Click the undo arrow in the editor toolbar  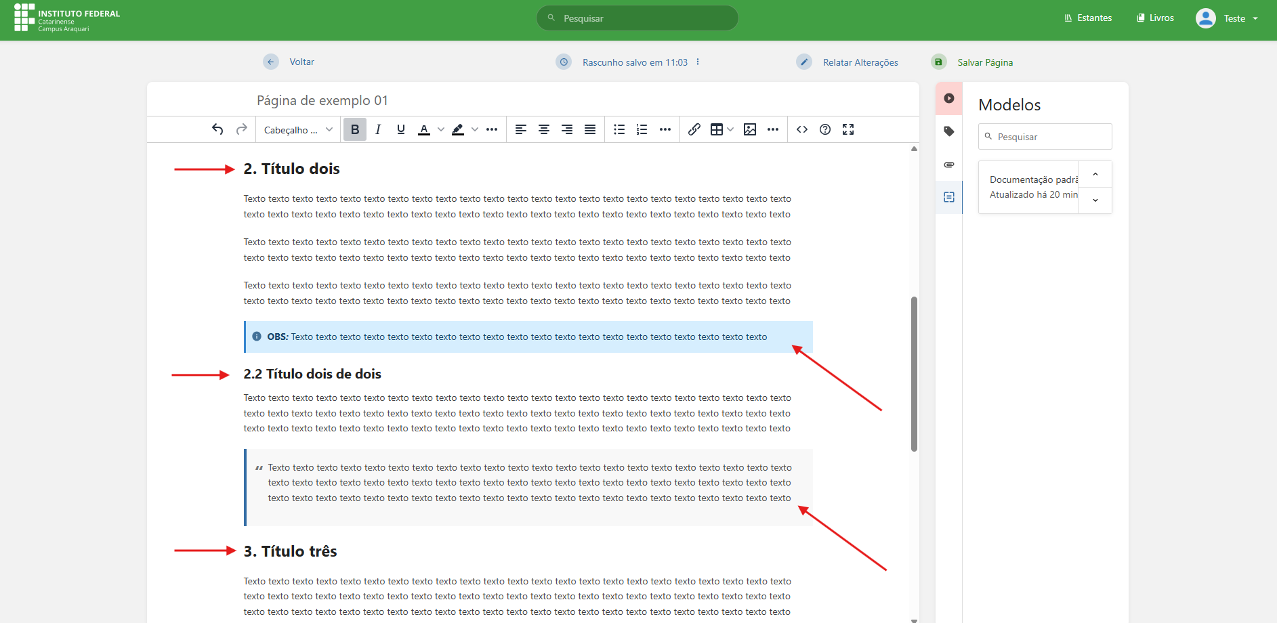[217, 129]
